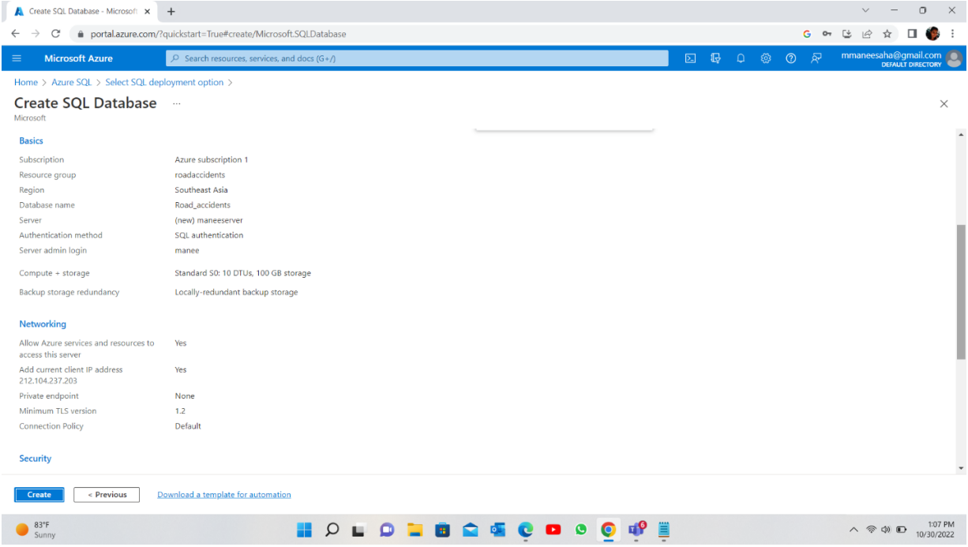Open Azure feedback panel
The height and width of the screenshot is (547, 968).
(x=816, y=58)
